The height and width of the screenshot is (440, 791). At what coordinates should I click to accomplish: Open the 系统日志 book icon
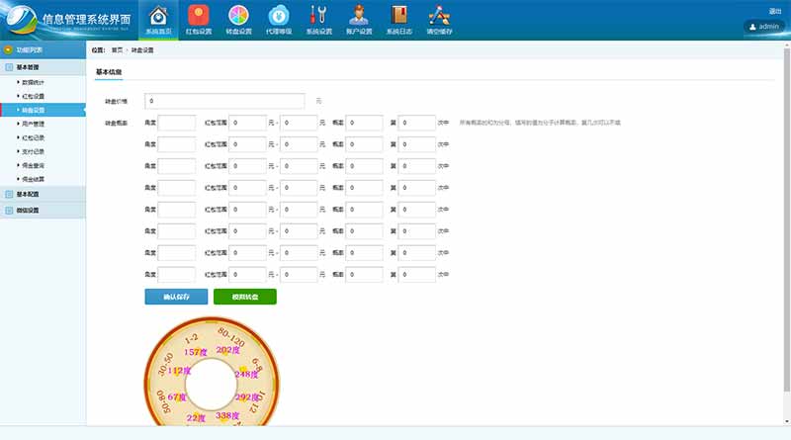[x=398, y=19]
